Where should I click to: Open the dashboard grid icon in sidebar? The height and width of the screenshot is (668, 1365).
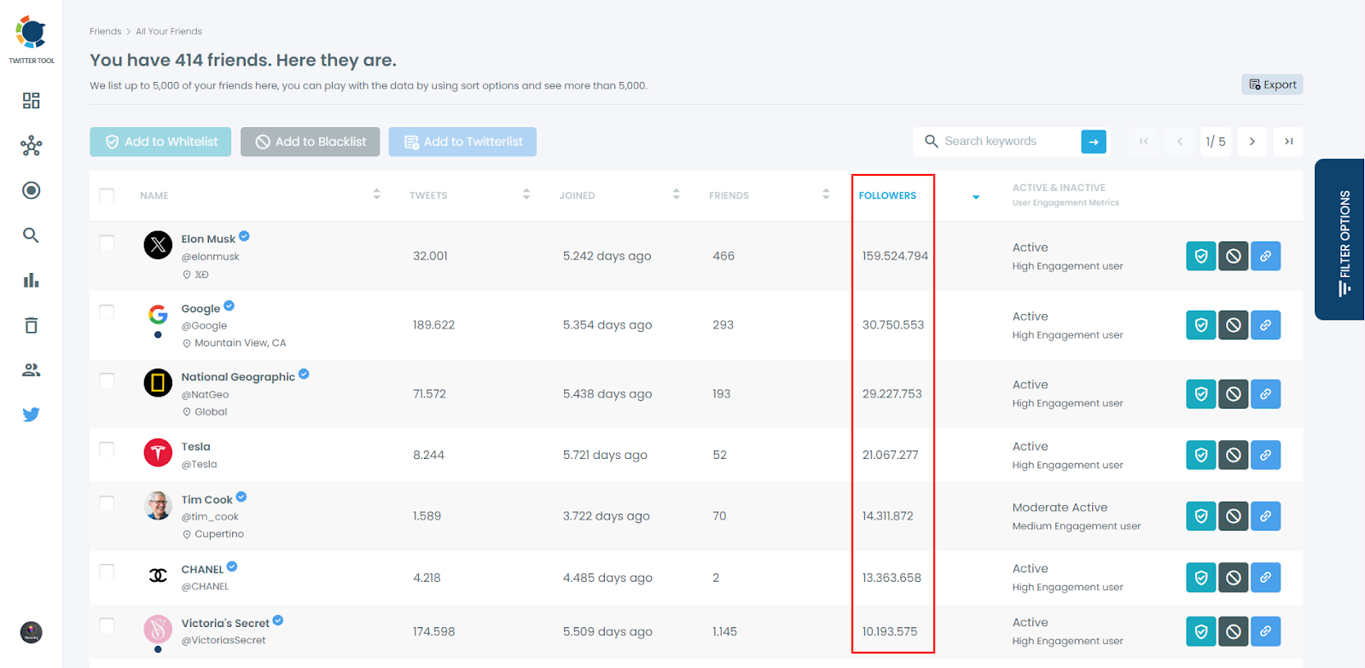(31, 101)
